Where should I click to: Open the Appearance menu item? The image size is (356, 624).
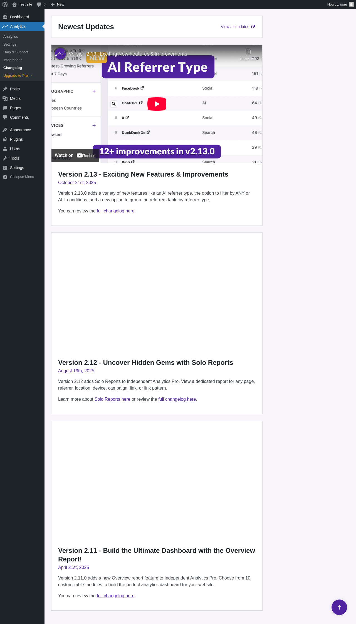22,130
